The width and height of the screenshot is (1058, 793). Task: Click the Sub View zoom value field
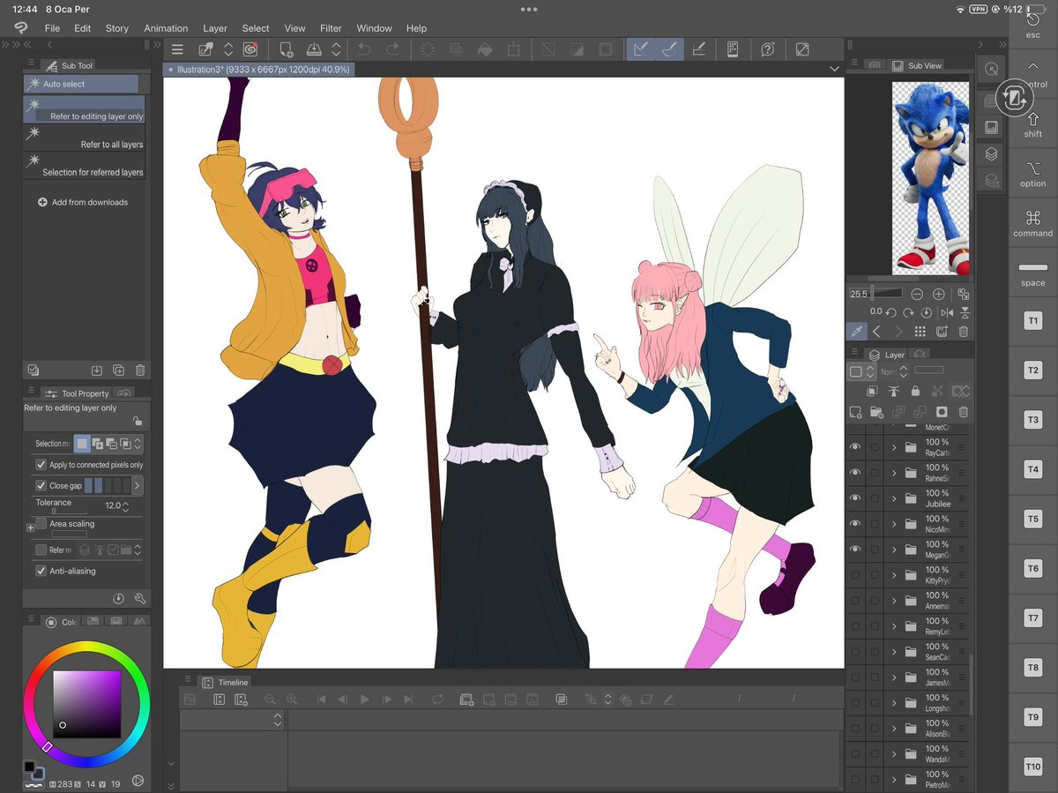(859, 294)
